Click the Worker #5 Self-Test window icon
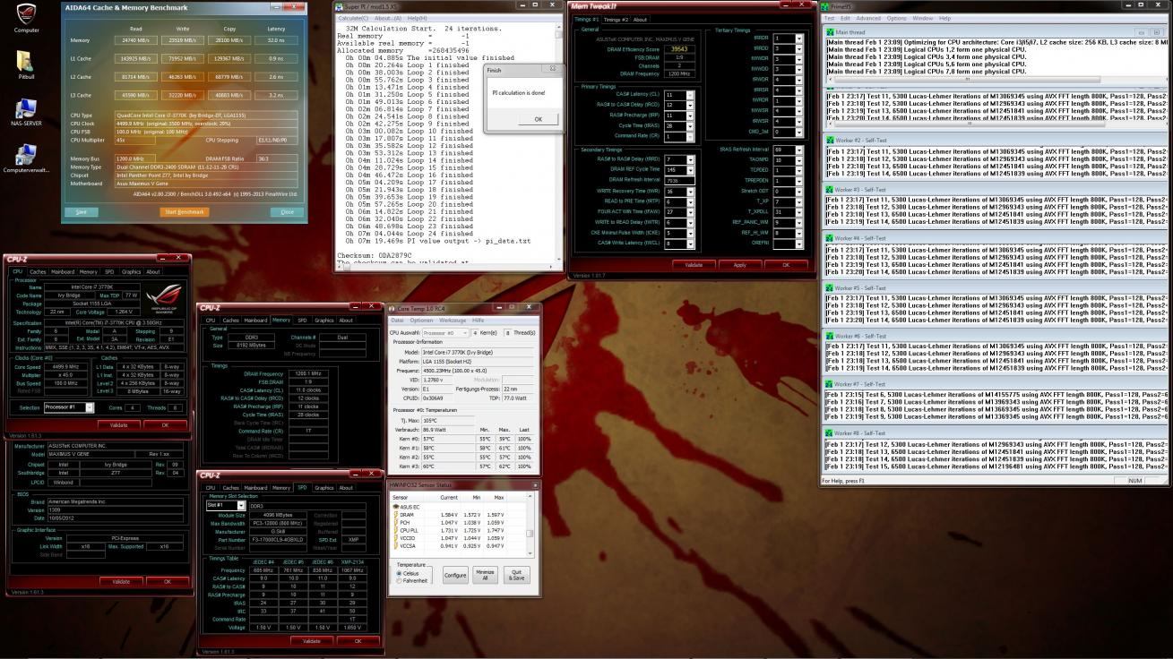Screen dimensions: 1173x659 (829, 287)
